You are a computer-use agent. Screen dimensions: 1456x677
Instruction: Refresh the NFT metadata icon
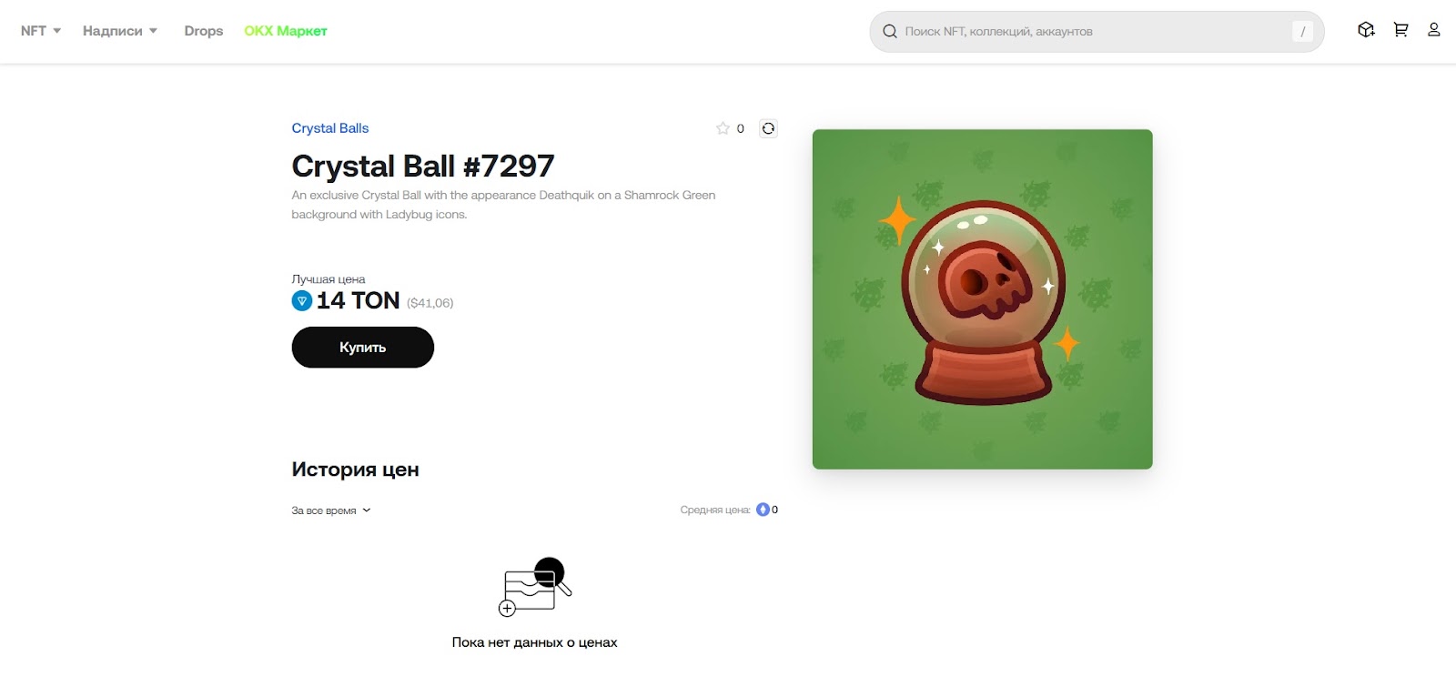click(768, 128)
